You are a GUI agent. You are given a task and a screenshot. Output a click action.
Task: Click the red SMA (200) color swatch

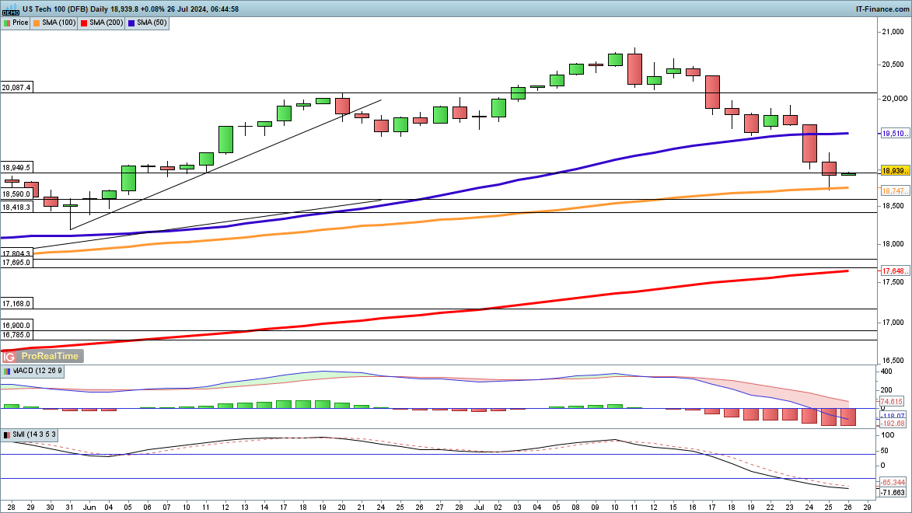[x=84, y=23]
